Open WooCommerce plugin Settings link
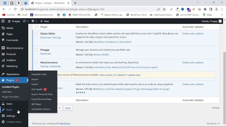This screenshot has height=127, width=226. point(44,66)
